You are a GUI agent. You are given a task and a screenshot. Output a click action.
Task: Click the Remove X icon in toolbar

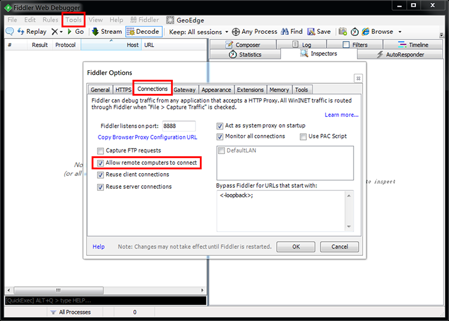(x=54, y=31)
